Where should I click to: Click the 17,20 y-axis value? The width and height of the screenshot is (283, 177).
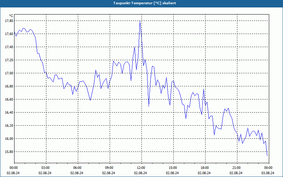pyautogui.click(x=10, y=60)
